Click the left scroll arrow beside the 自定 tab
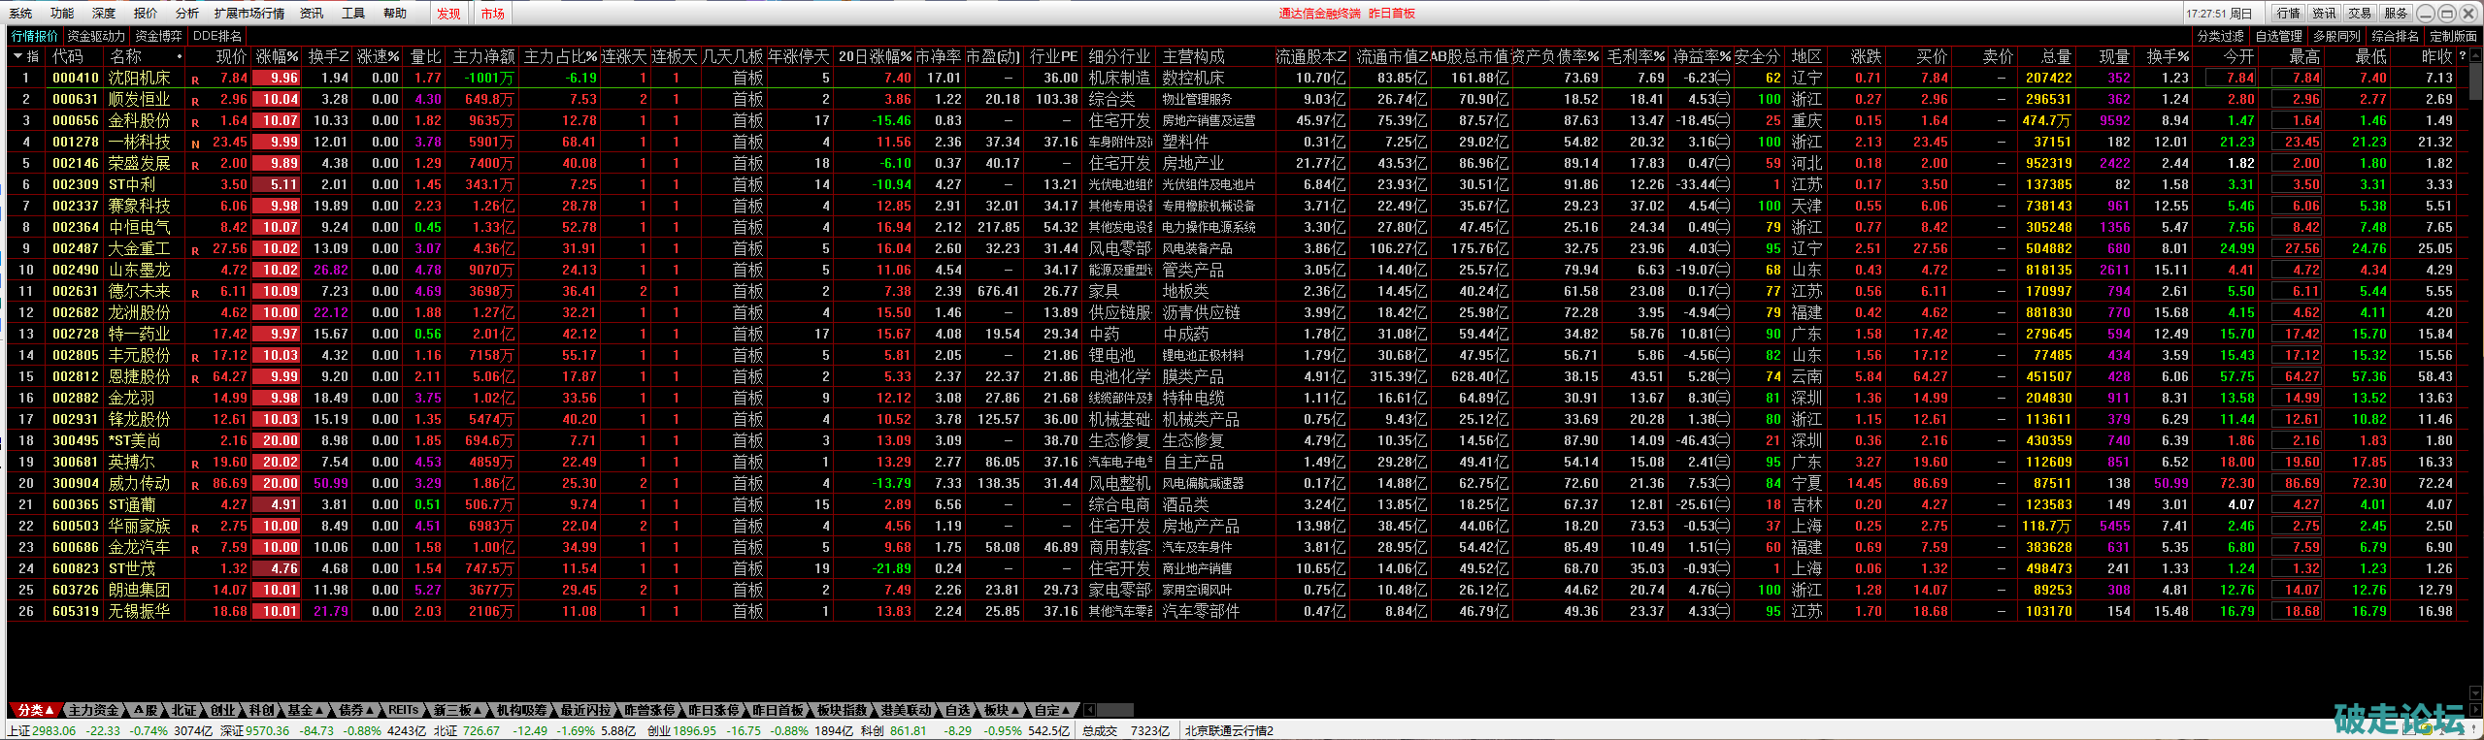The height and width of the screenshot is (740, 2484). tap(1089, 710)
